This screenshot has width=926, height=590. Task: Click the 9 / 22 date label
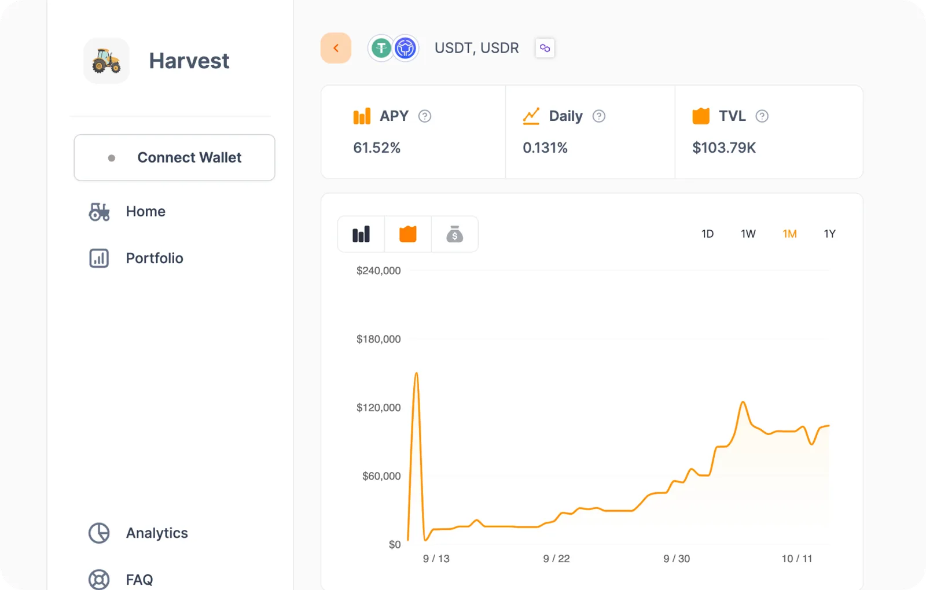556,559
